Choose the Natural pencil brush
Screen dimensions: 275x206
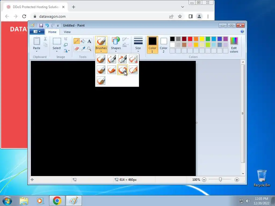133,70
